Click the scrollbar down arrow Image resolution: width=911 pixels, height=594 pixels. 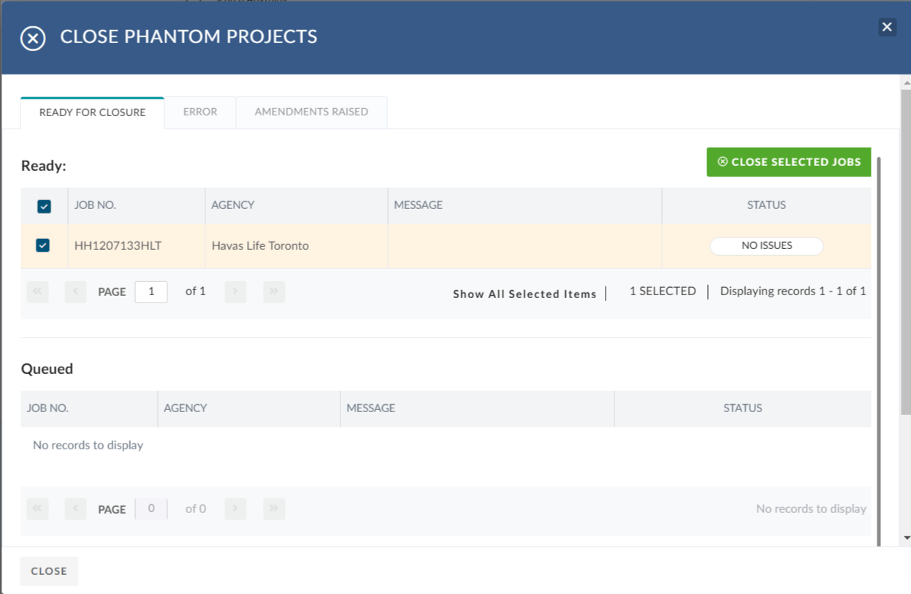click(907, 538)
